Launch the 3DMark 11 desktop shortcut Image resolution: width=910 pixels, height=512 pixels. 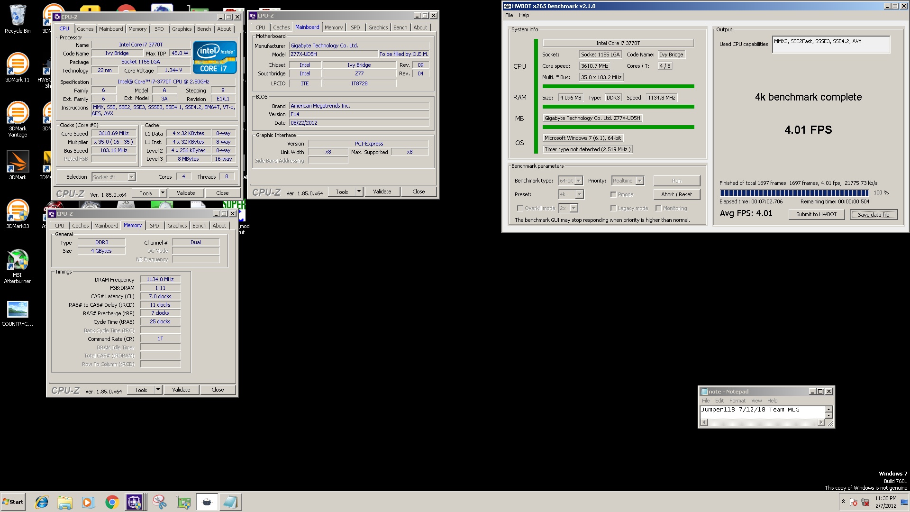click(18, 67)
